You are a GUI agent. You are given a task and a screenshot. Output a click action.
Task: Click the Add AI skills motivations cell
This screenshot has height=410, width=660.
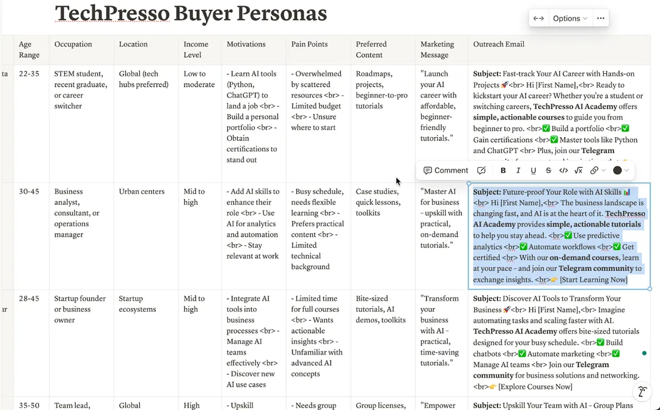coord(254,236)
